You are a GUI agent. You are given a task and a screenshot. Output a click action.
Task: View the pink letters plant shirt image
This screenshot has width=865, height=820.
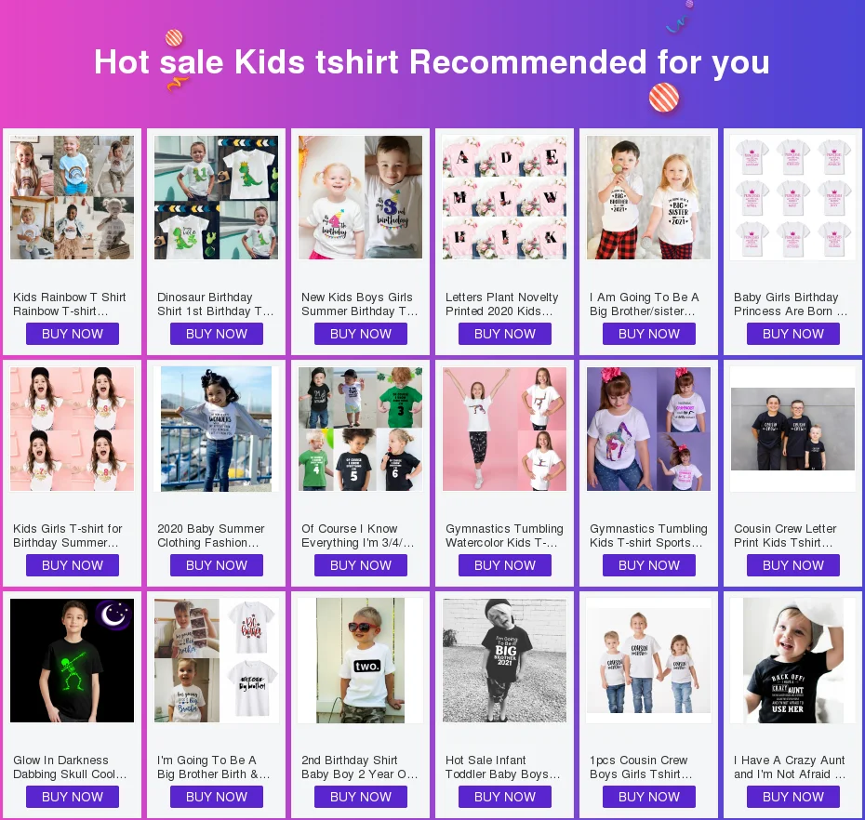[504, 197]
